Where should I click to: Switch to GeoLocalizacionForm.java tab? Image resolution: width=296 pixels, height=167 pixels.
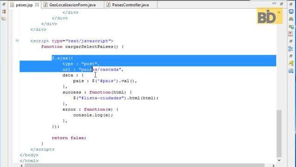tap(72, 5)
